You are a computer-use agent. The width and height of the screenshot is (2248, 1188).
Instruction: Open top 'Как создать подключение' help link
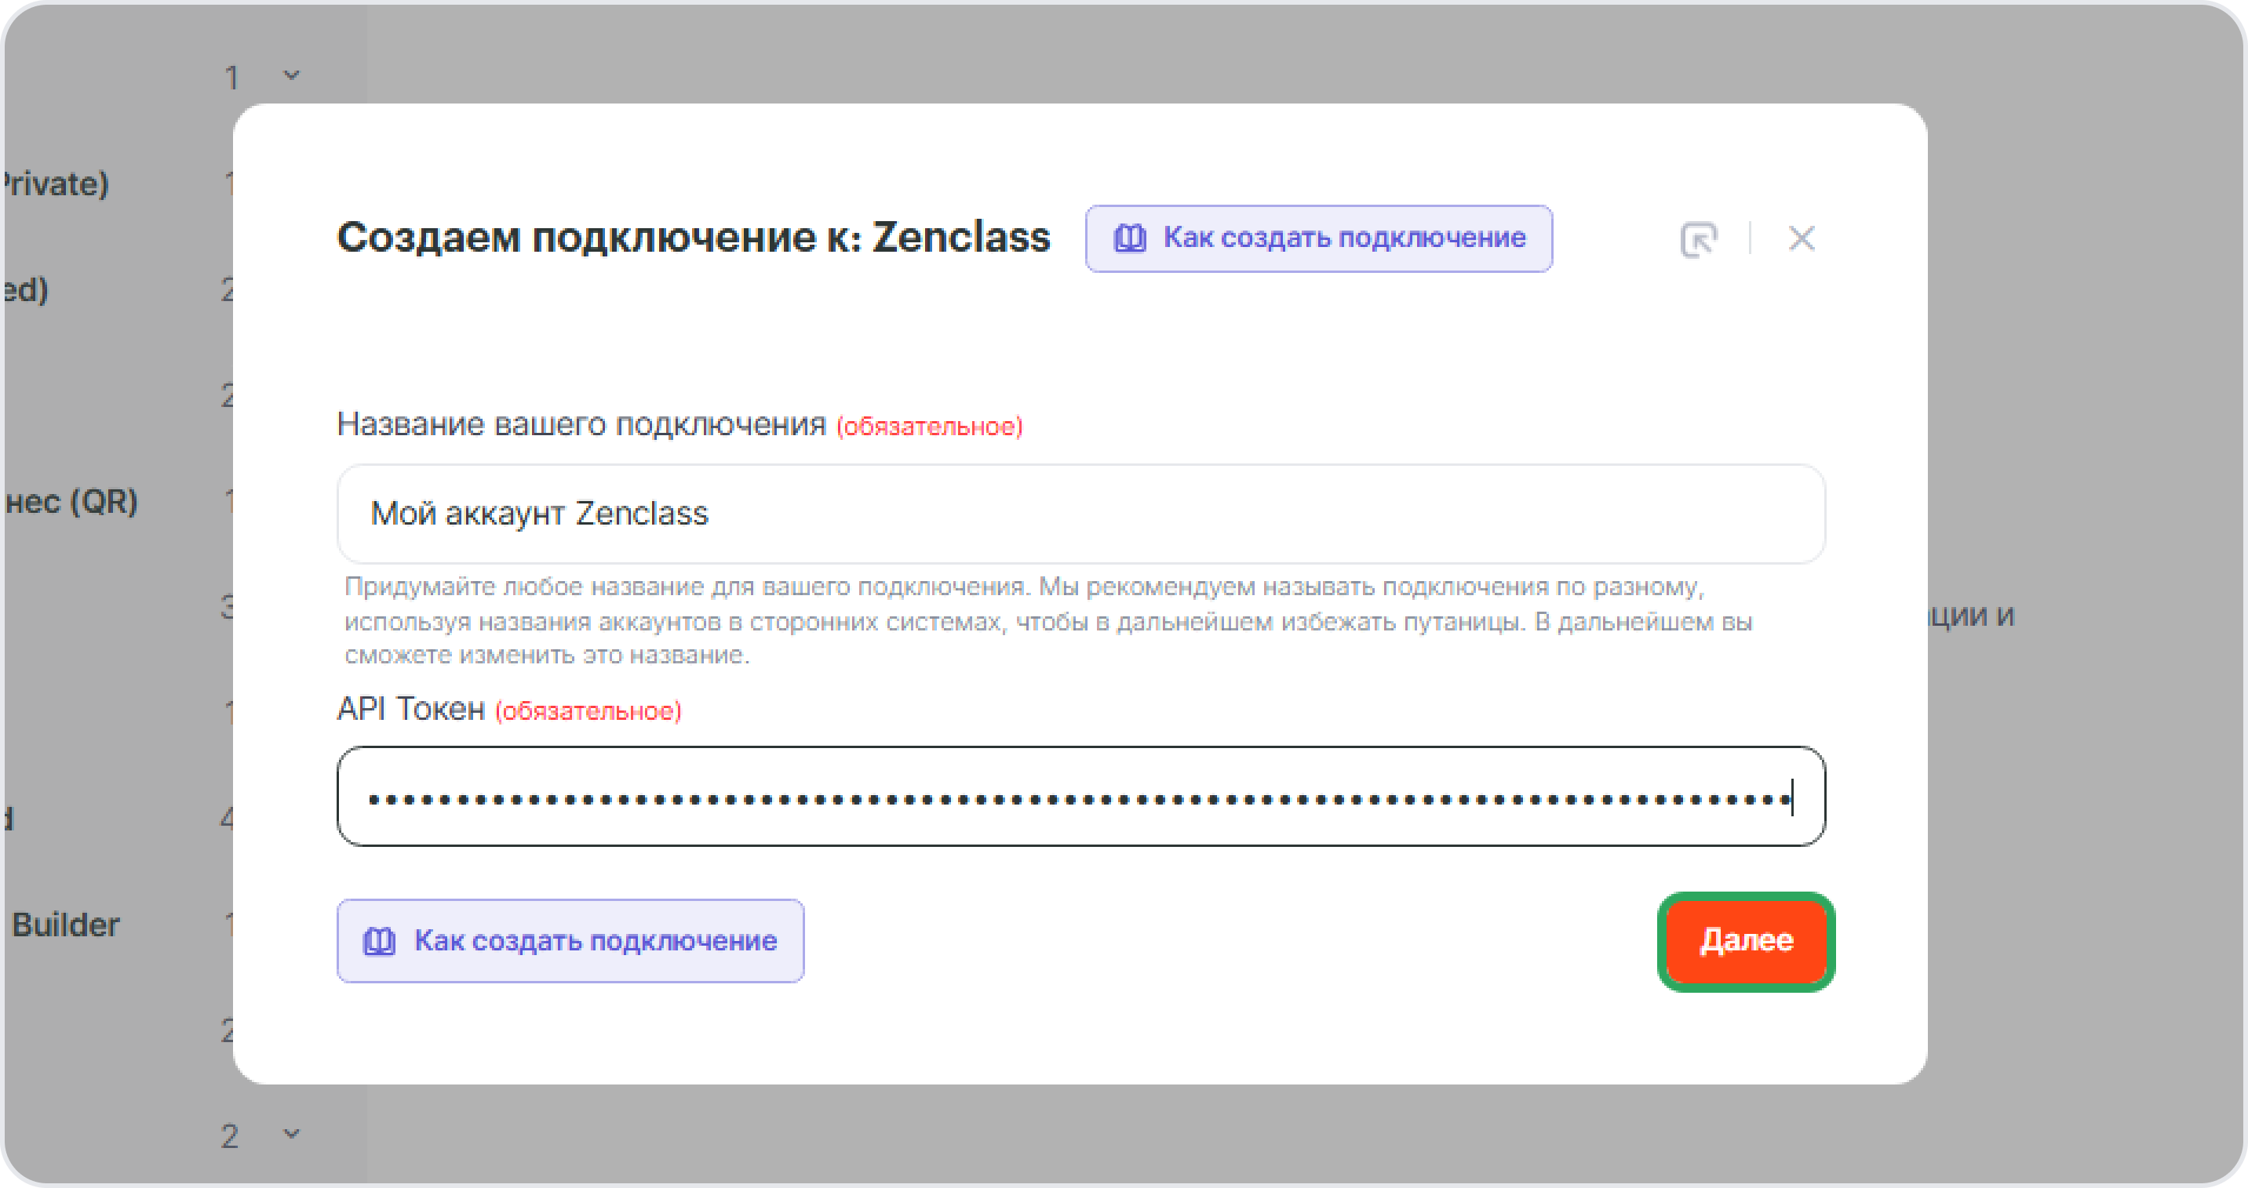(x=1319, y=238)
